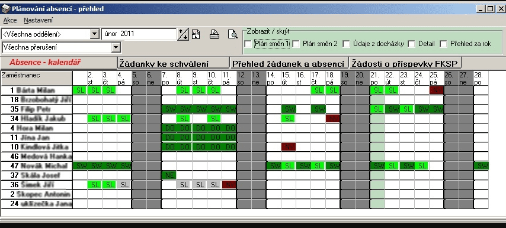Click the Zaměstnanec column header

click(x=37, y=78)
